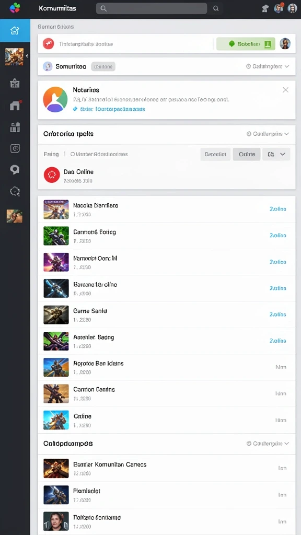The image size is (301, 535).
Task: Click the red Dae Online circle icon
Action: [x=52, y=175]
